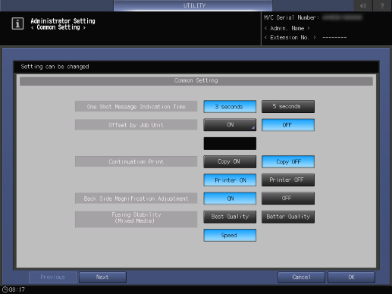Choose Speed fusing stability
392x294 pixels.
click(230, 235)
